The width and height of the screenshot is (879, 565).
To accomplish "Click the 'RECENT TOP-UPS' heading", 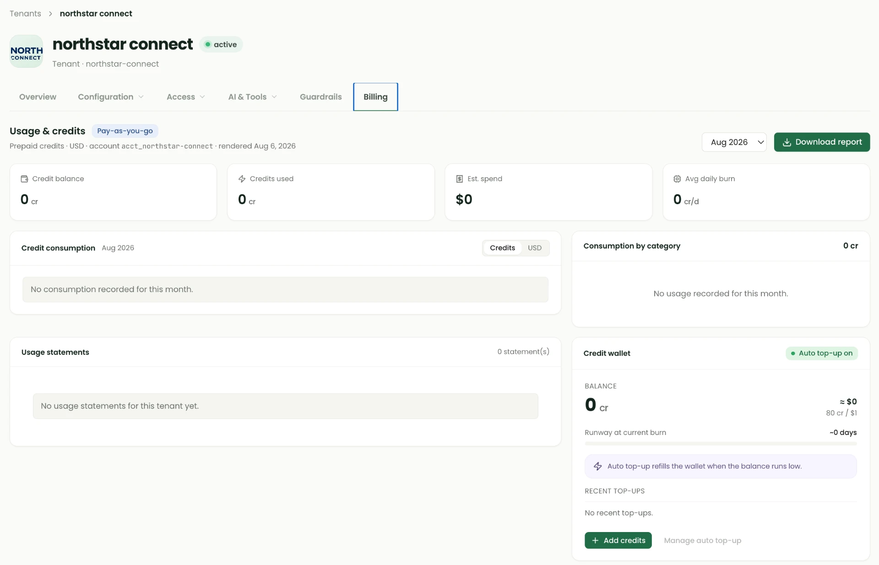I will (x=614, y=491).
